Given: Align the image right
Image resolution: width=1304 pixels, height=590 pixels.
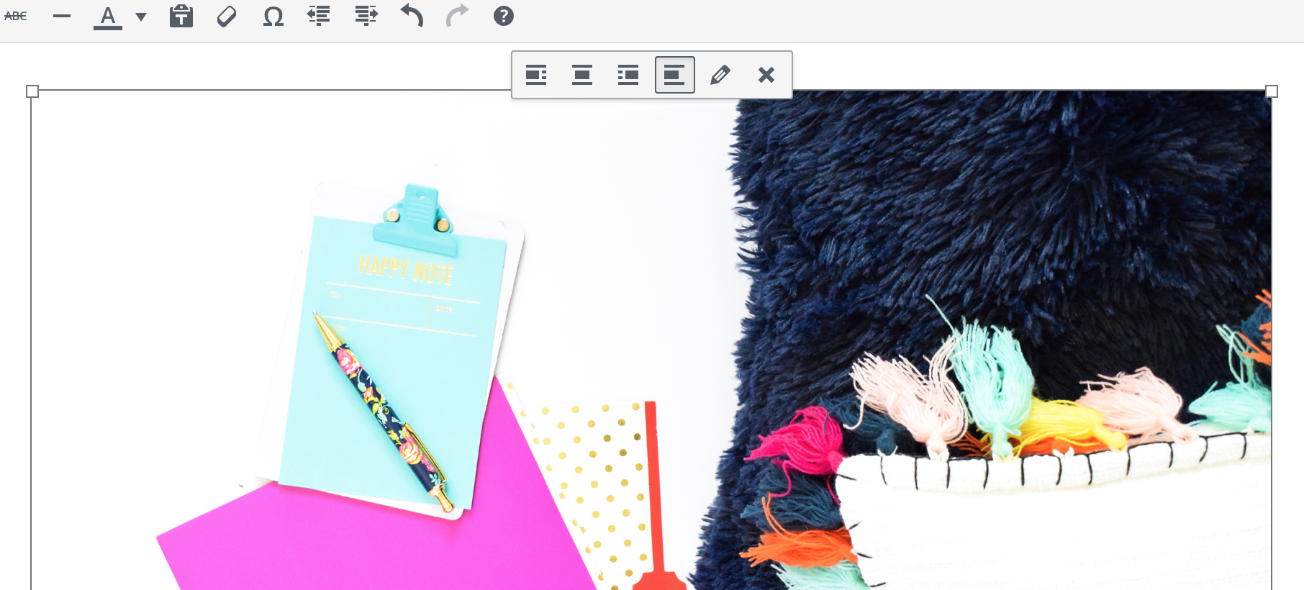Looking at the screenshot, I should 628,75.
